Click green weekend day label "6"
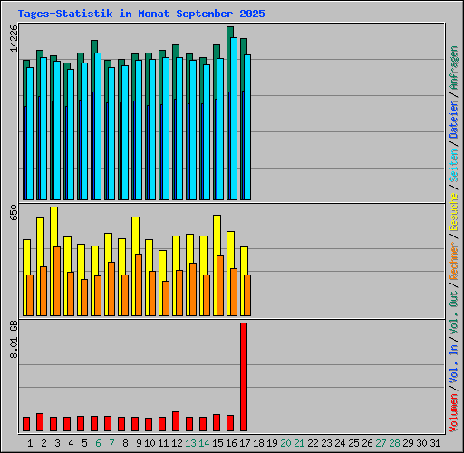Screen dimensions: 464x453 click(98, 443)
